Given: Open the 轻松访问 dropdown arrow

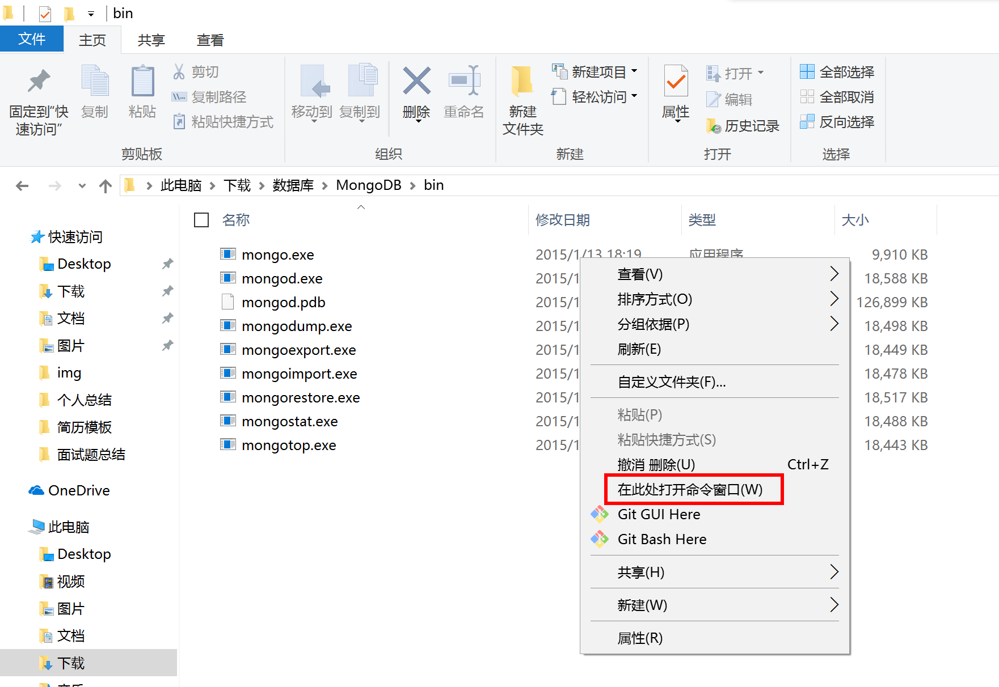Looking at the screenshot, I should (x=634, y=96).
